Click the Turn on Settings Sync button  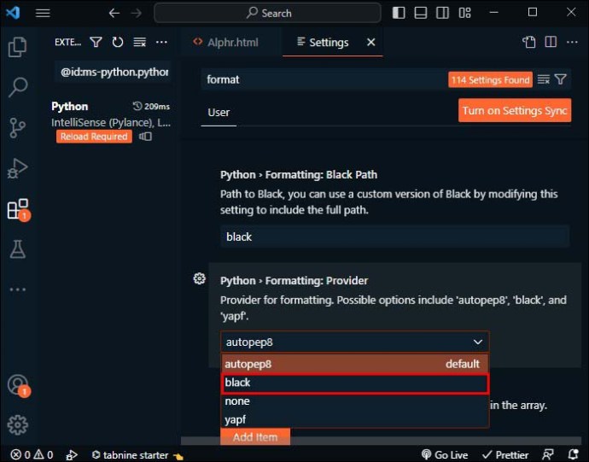[x=515, y=110]
